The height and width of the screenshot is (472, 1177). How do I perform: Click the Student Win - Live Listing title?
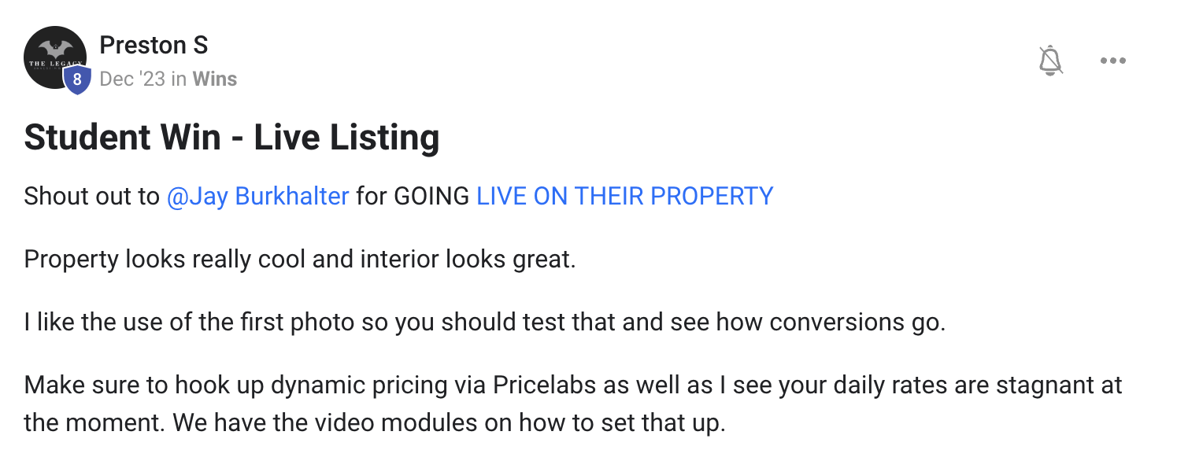(x=231, y=138)
